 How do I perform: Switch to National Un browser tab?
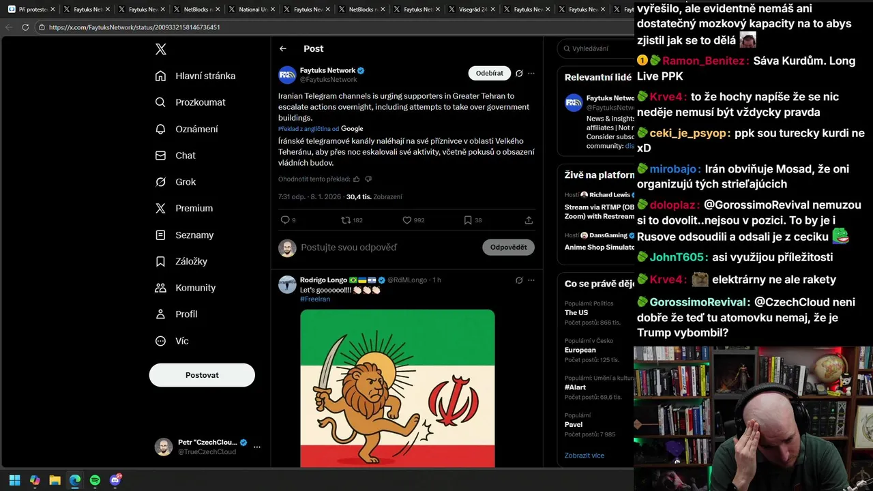[x=252, y=10]
